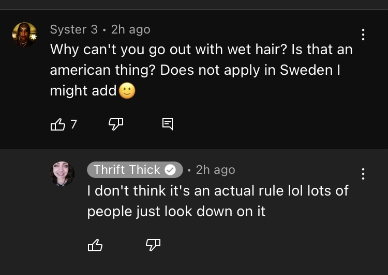Click the smiley emoji after 'might add'
Viewport: 388px width, 275px height.
(x=127, y=91)
